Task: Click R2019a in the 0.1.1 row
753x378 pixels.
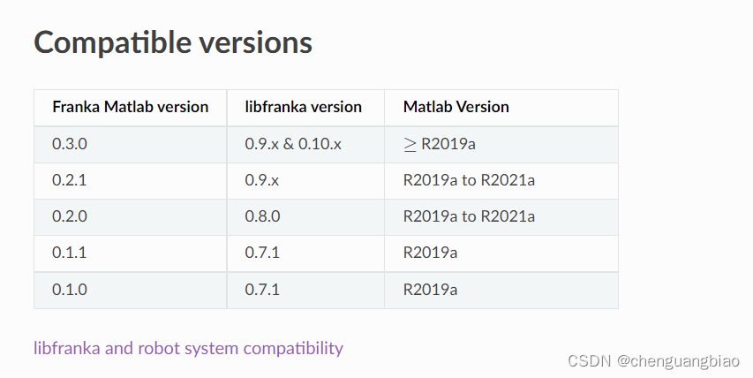Action: click(x=430, y=253)
